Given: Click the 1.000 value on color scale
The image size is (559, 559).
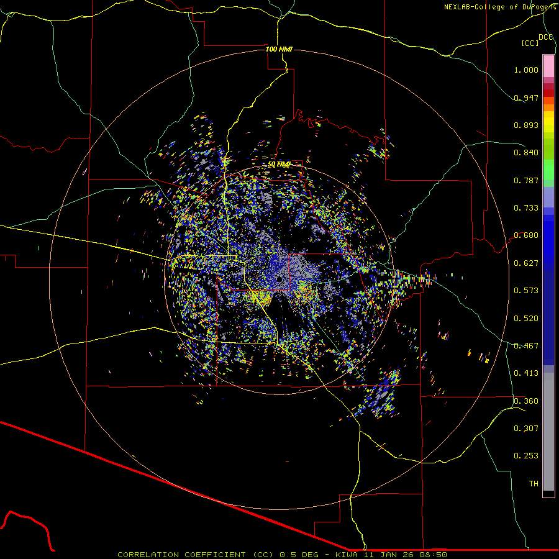Looking at the screenshot, I should (x=526, y=70).
